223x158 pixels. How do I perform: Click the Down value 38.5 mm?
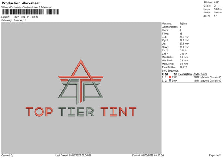(184, 47)
